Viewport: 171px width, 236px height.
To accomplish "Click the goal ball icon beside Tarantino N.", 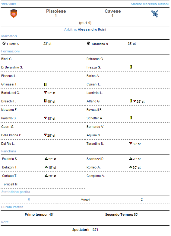I will pos(88,43).
